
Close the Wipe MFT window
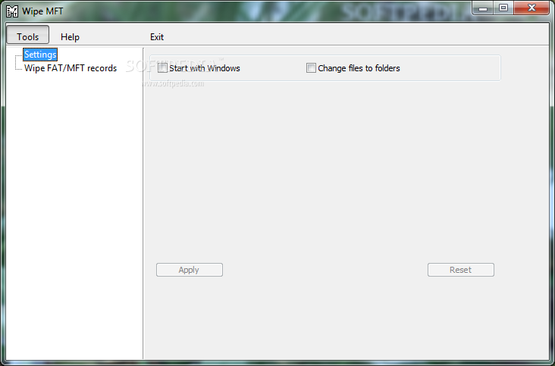[531, 8]
